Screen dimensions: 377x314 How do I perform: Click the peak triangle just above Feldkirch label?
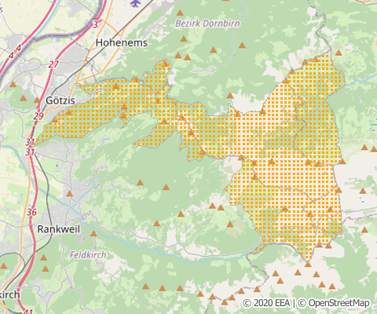(93, 233)
